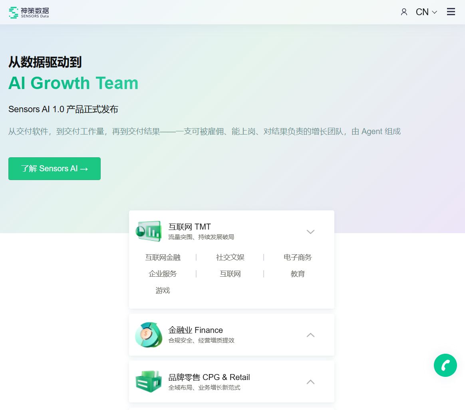
Task: Select the 互联网 TMT heading
Action: 189,227
